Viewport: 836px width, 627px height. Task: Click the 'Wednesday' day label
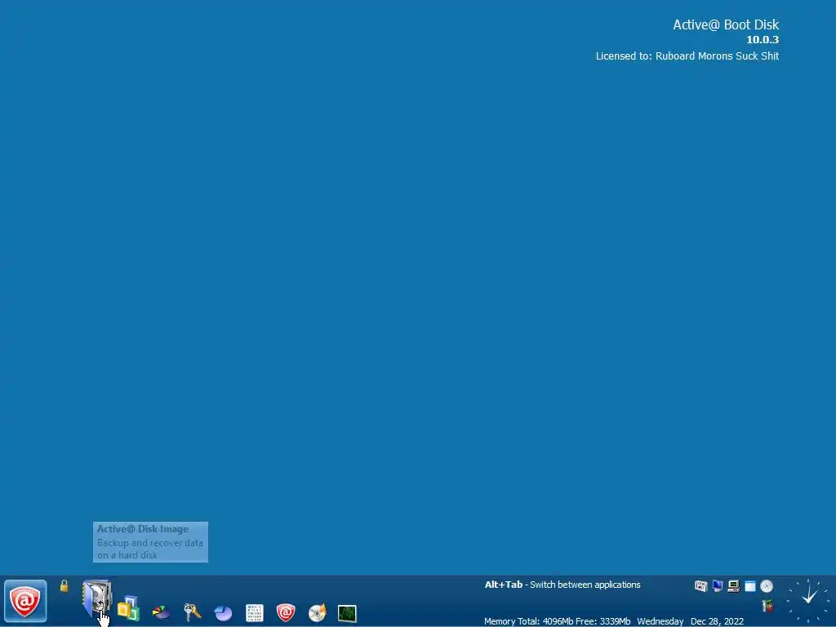click(660, 621)
